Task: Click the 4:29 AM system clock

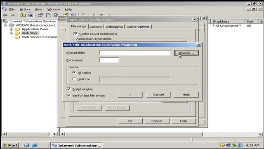Action: click(252, 145)
